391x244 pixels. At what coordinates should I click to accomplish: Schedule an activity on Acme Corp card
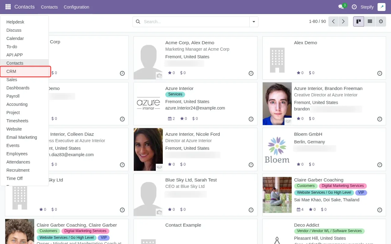tap(251, 73)
